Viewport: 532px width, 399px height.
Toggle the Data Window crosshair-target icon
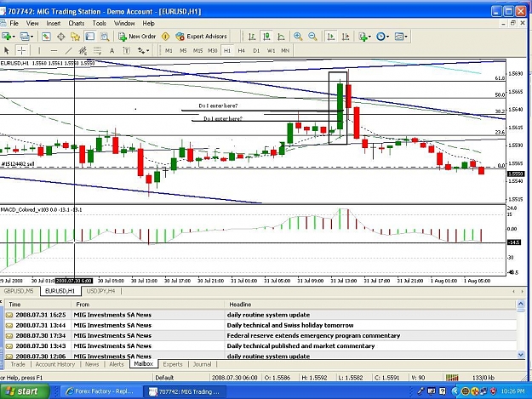coord(61,37)
